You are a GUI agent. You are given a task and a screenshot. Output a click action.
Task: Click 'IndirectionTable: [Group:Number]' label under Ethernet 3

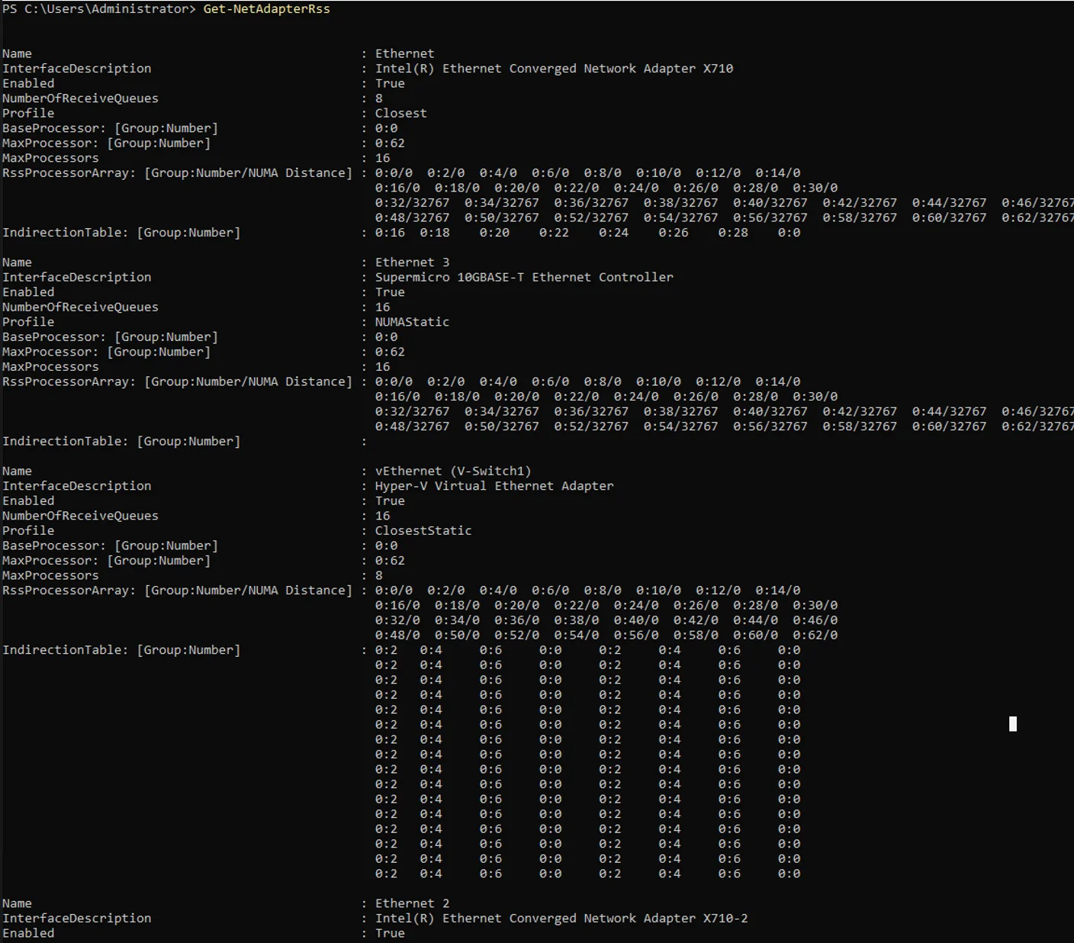[121, 441]
